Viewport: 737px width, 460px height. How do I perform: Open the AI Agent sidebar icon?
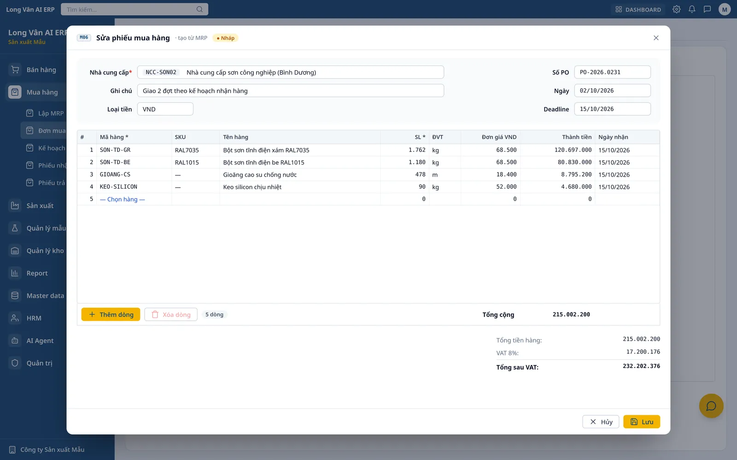tap(15, 340)
